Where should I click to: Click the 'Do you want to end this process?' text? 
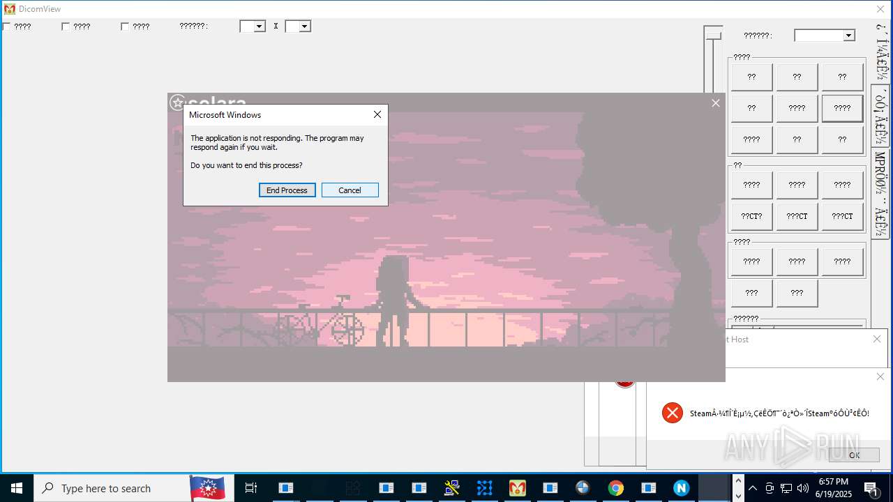(246, 165)
